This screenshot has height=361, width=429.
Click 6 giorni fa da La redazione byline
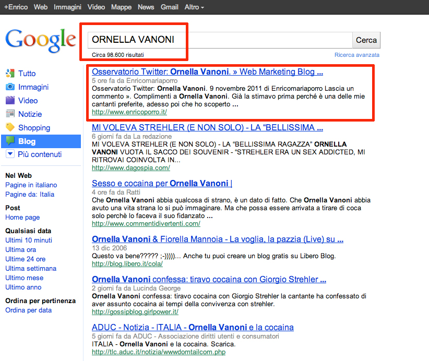point(132,137)
